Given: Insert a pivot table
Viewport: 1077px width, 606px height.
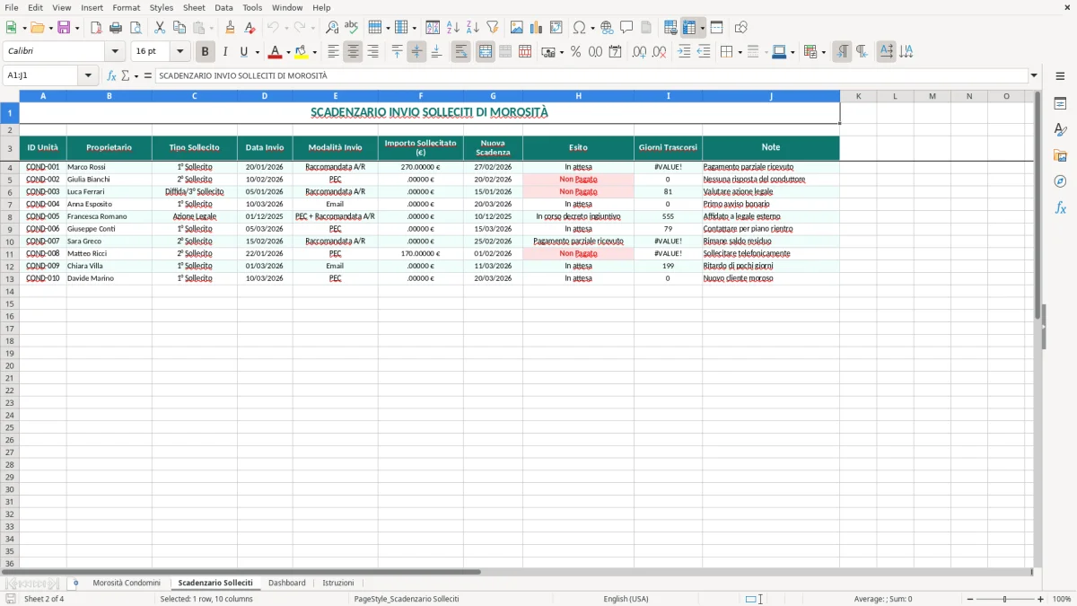Looking at the screenshot, I should click(x=556, y=28).
